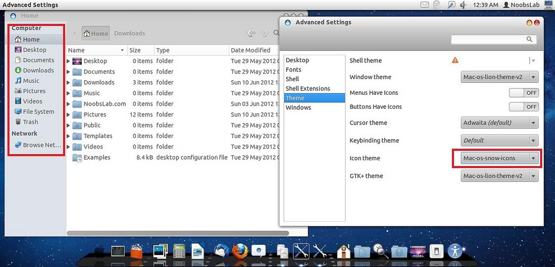Select Documents in the file manager sidebar
The height and width of the screenshot is (267, 555).
coord(36,60)
